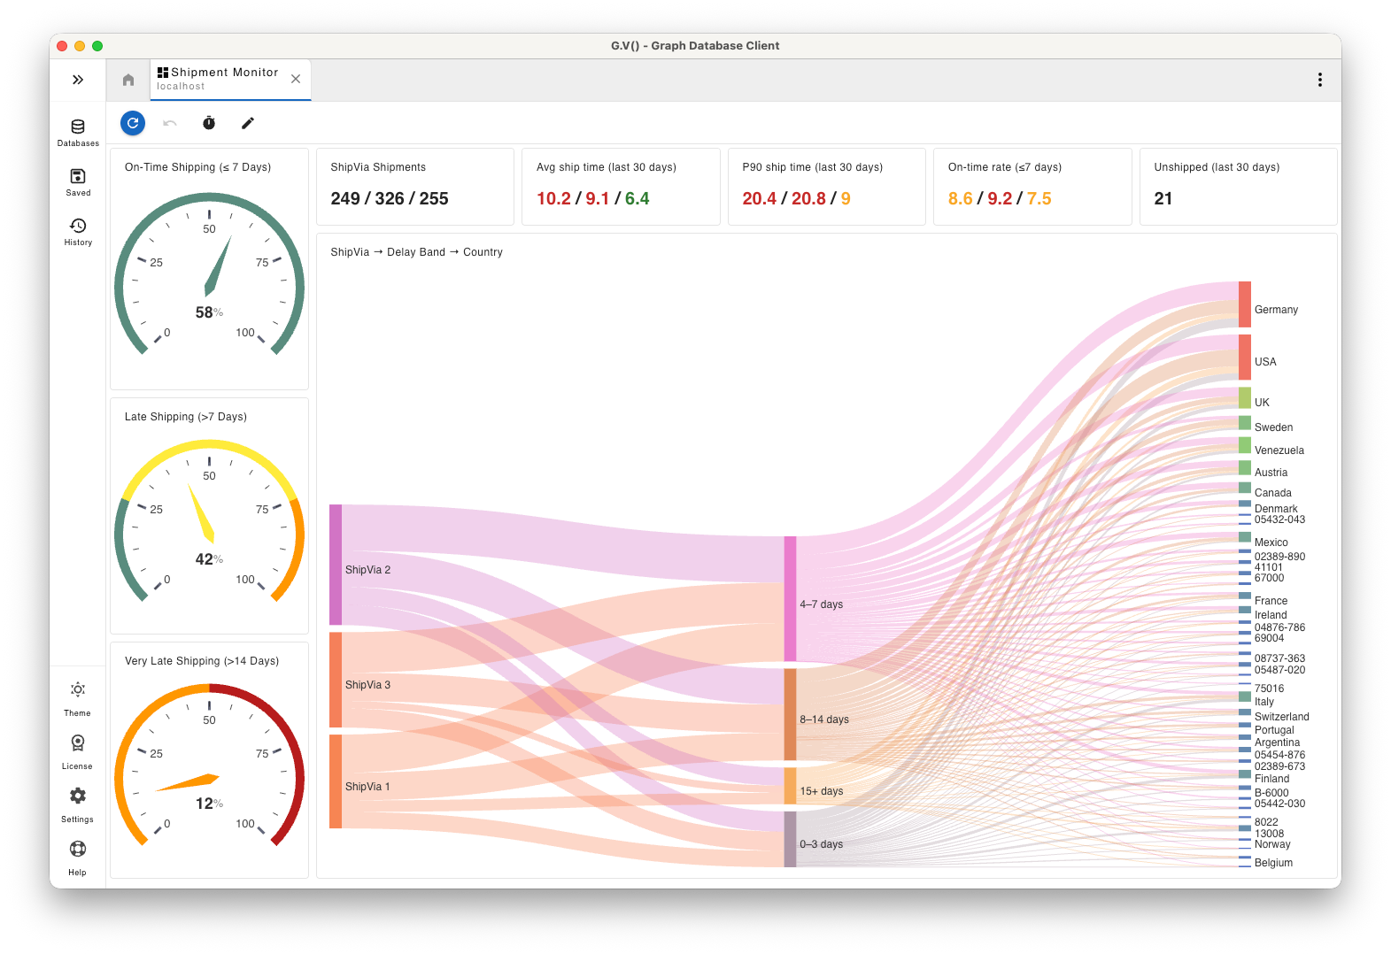Open the Help section
The image size is (1391, 954).
pos(78,858)
